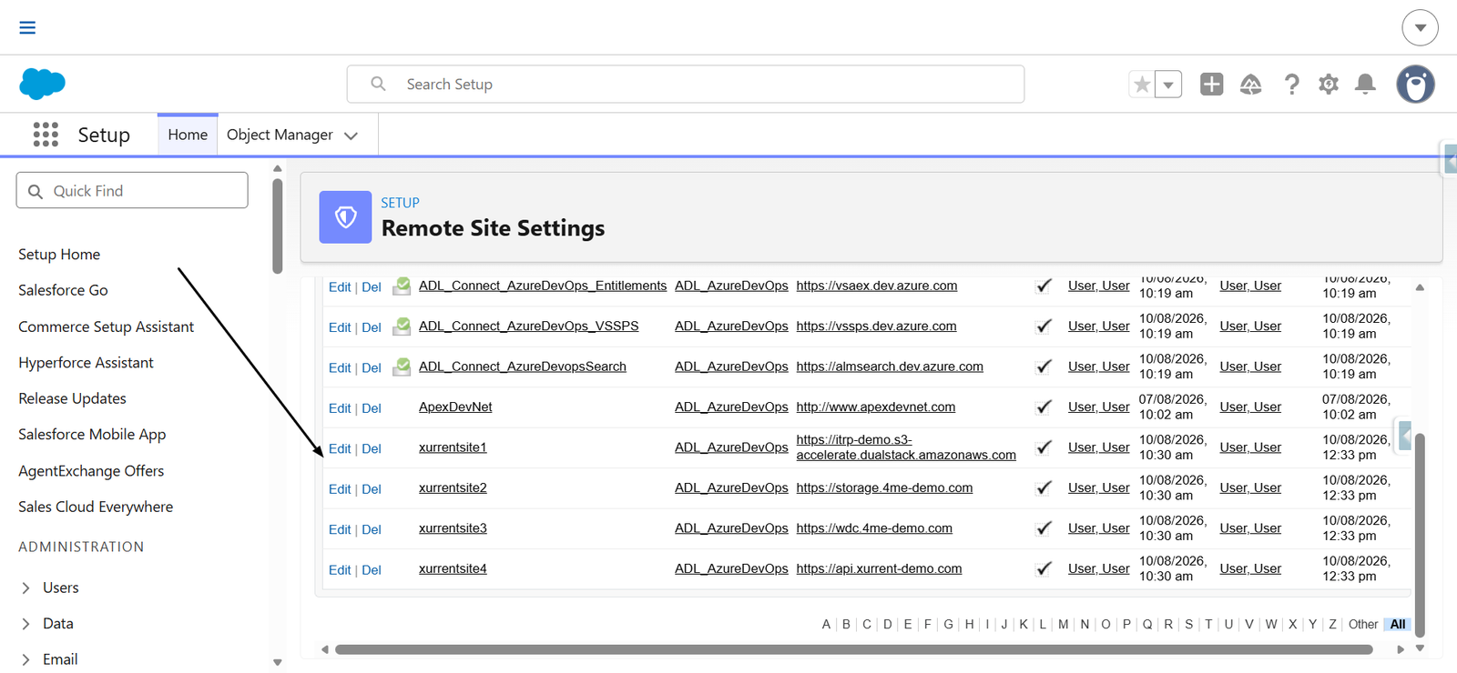The image size is (1457, 673).
Task: Open Salesforce Go in the sidebar
Action: click(63, 290)
